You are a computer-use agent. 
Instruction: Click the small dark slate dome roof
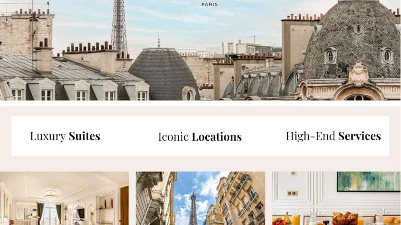164,74
